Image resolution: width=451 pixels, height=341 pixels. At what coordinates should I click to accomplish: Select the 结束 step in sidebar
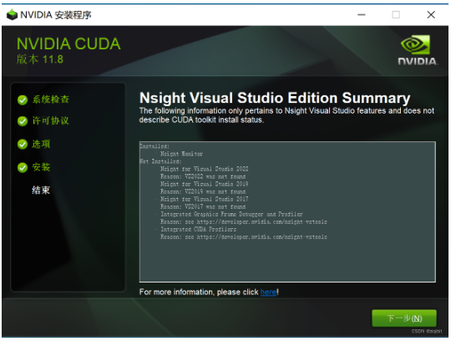pos(41,190)
